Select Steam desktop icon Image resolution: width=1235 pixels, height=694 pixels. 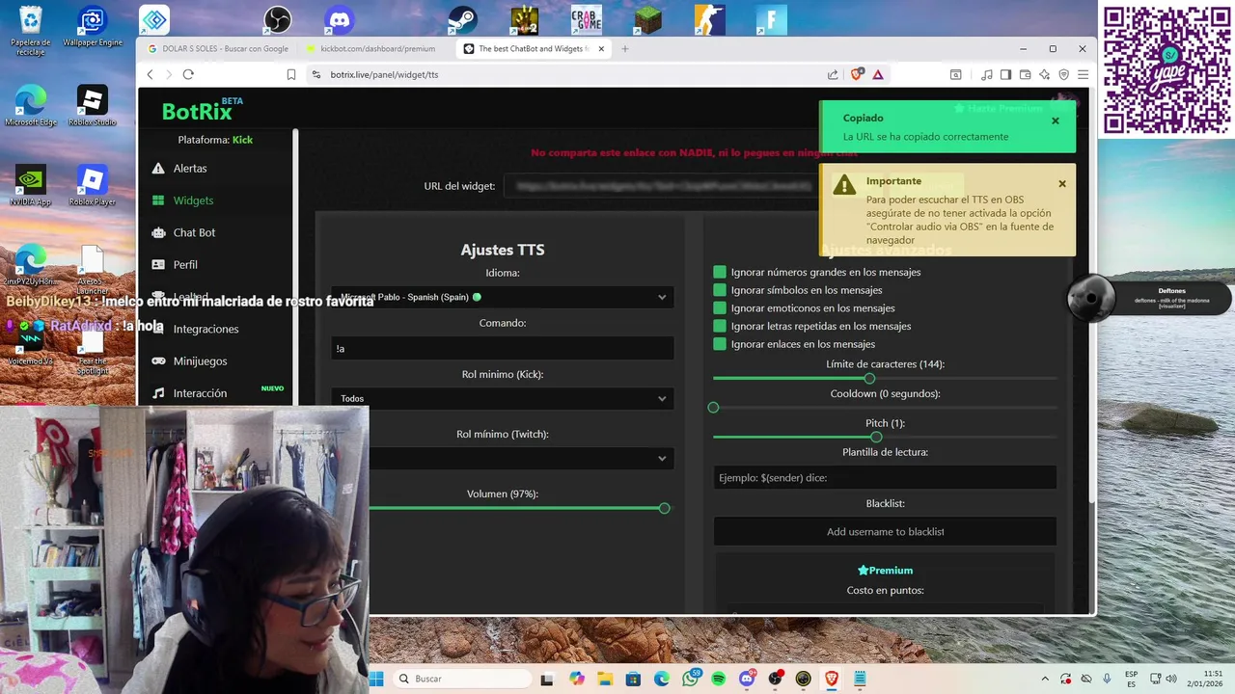point(463,19)
